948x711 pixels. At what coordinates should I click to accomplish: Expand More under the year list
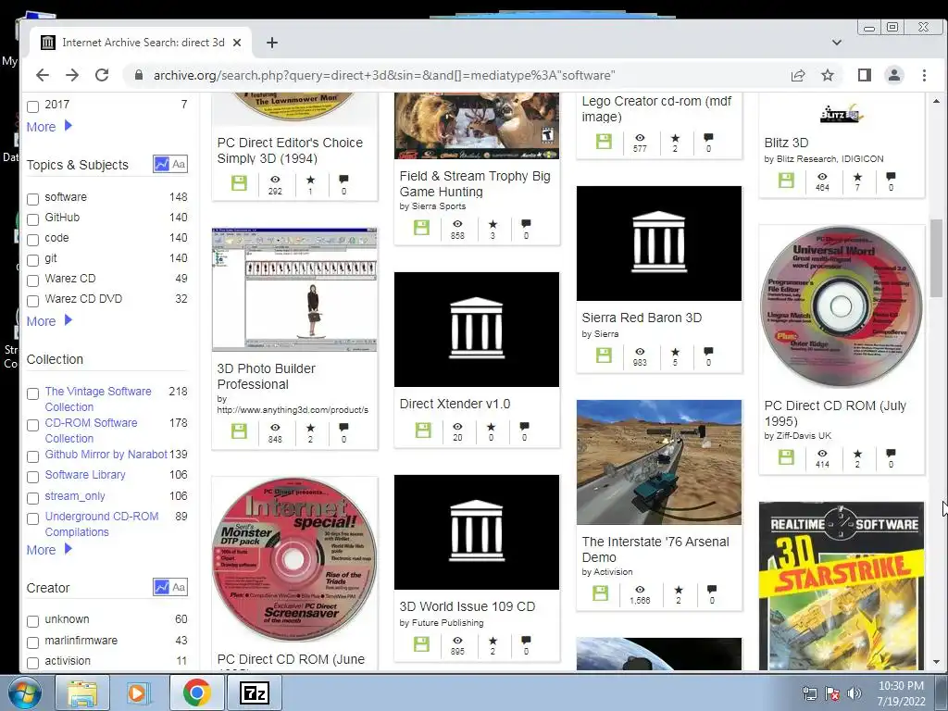(x=49, y=126)
